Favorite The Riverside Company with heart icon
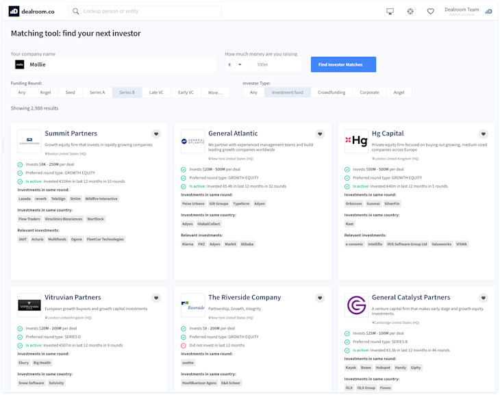500x395 pixels. click(320, 298)
